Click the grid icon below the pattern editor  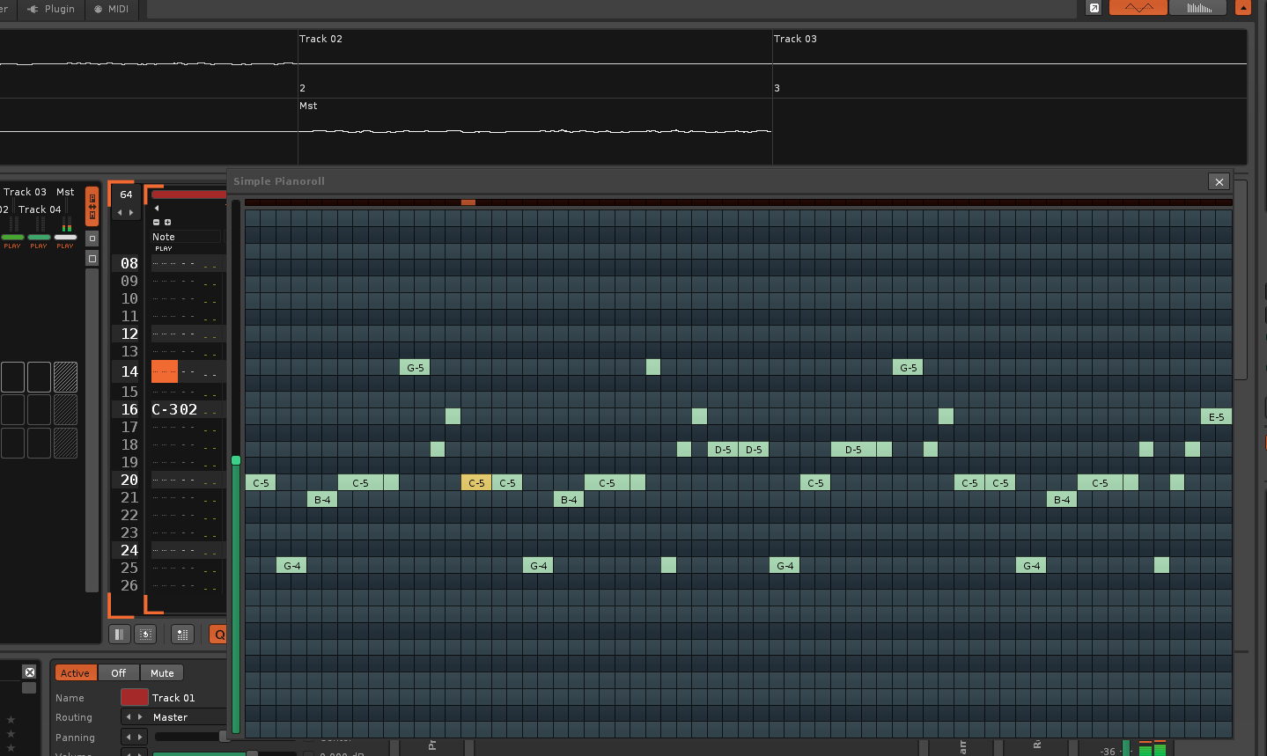182,634
